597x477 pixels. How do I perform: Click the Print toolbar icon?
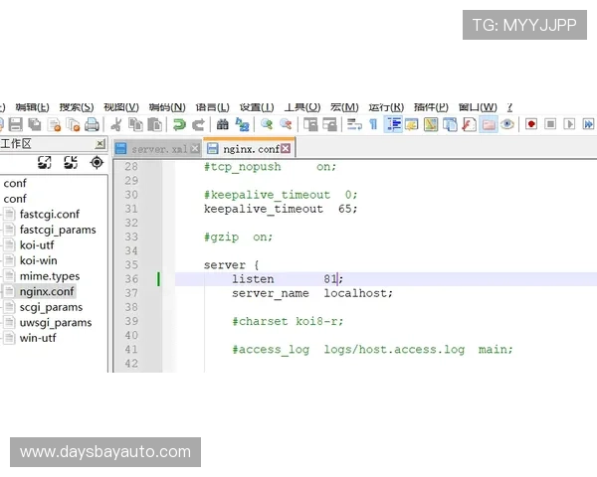pyautogui.click(x=92, y=124)
